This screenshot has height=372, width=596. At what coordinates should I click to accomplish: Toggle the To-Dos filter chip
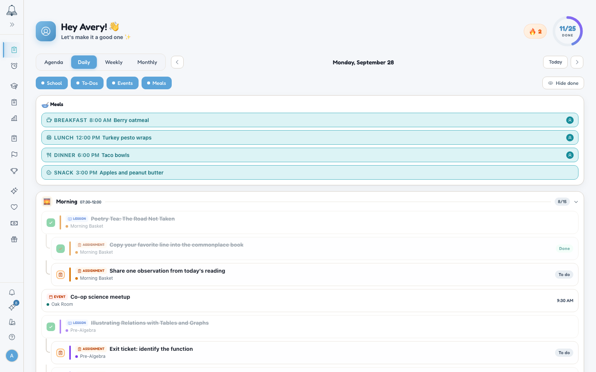click(x=87, y=83)
